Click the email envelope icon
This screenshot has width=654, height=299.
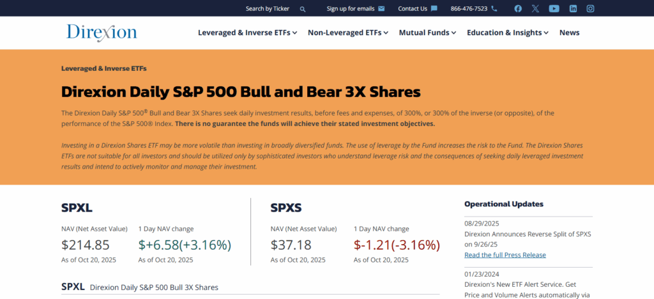[381, 8]
